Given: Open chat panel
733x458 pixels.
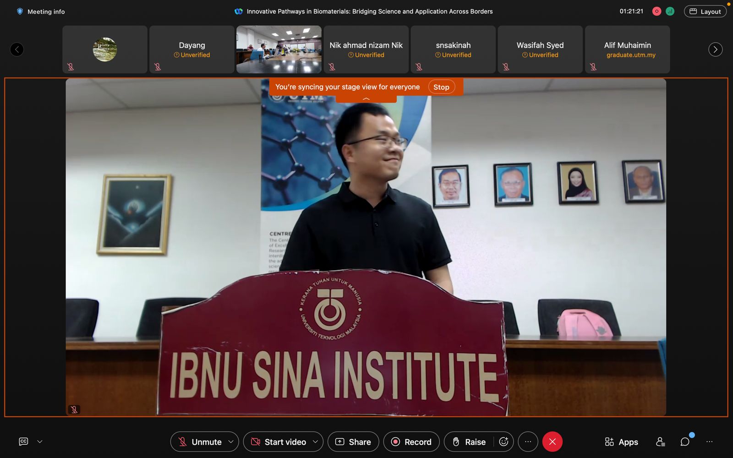Looking at the screenshot, I should click(x=685, y=442).
